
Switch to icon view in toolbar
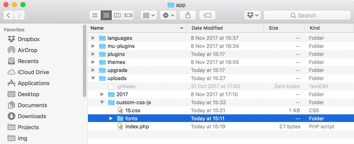[x=95, y=15]
